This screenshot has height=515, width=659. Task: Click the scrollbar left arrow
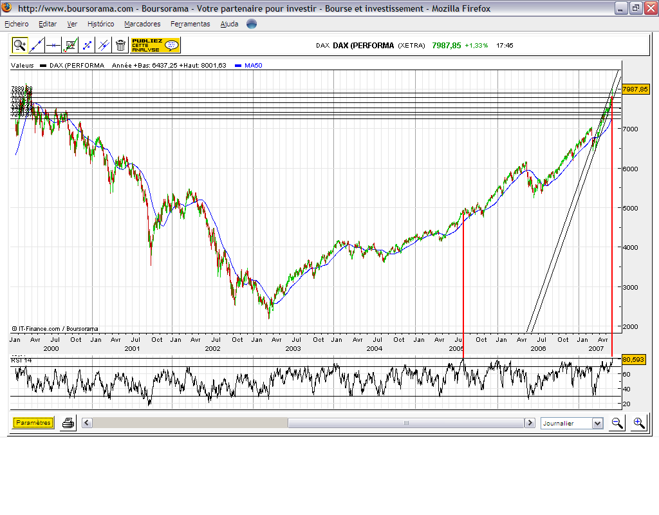pyautogui.click(x=87, y=423)
